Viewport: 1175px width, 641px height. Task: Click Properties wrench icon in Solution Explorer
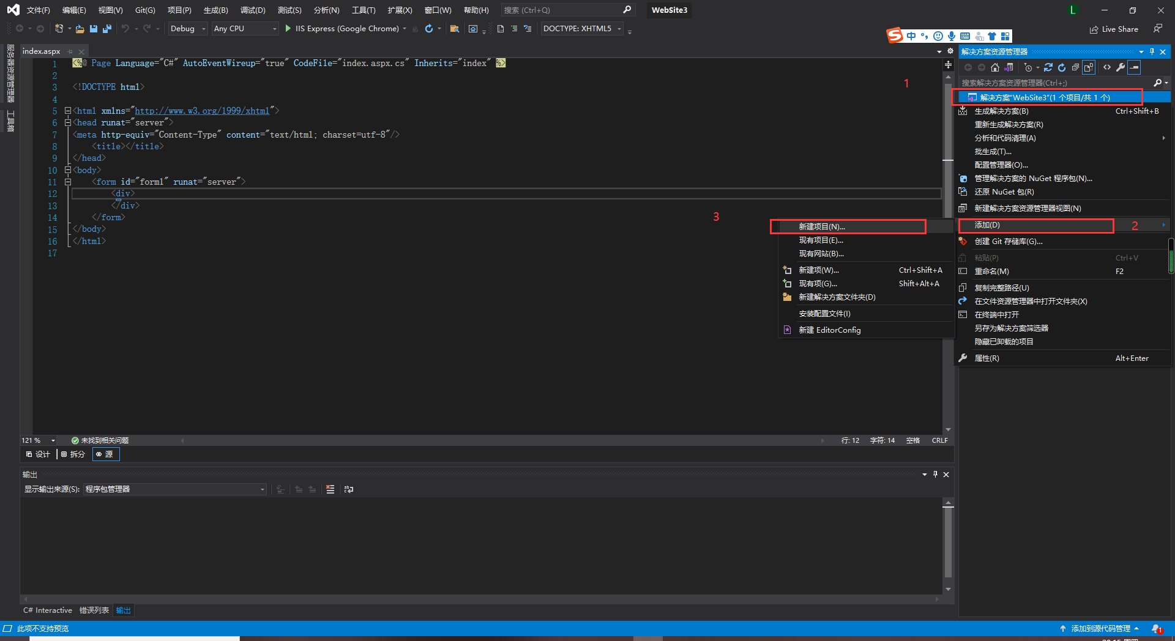tap(1121, 67)
